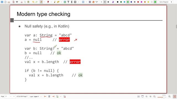Viewport: 177px width, 99px height.
Task: Toggle paired pages view
Action: point(139,97)
